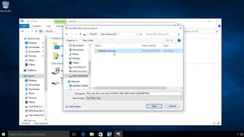
Task: Open the Drive Tools tab in Explorer
Action: [60, 22]
